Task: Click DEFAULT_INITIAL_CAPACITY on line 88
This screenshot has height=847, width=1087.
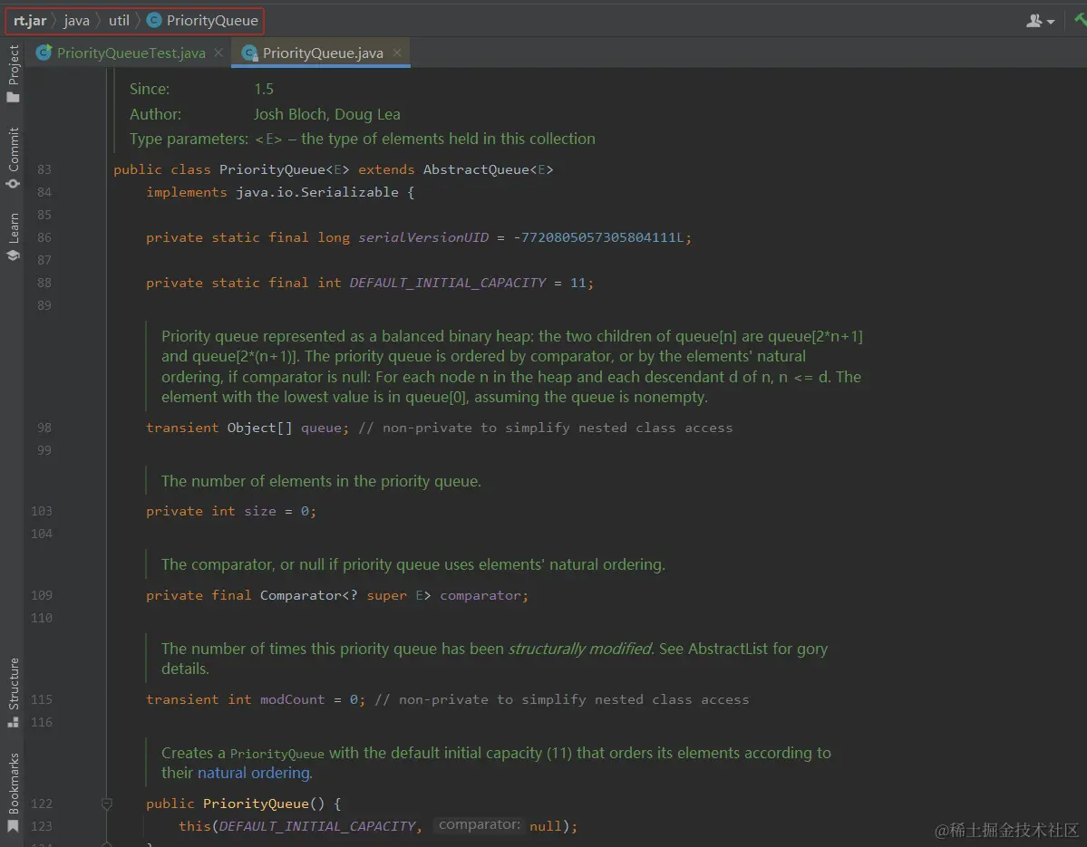Action: coord(447,283)
